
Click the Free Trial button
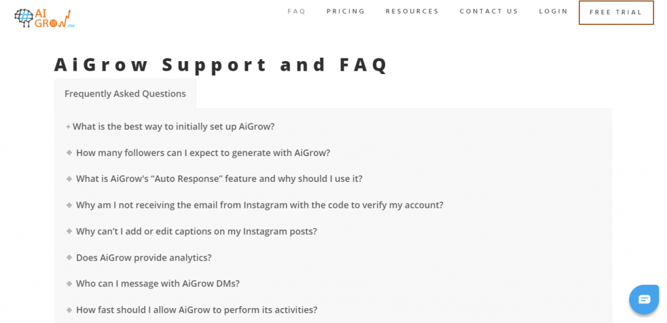pos(616,12)
